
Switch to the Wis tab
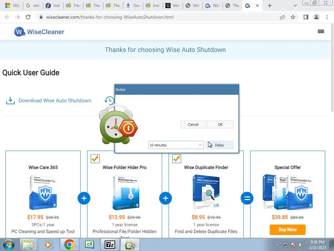point(213,6)
